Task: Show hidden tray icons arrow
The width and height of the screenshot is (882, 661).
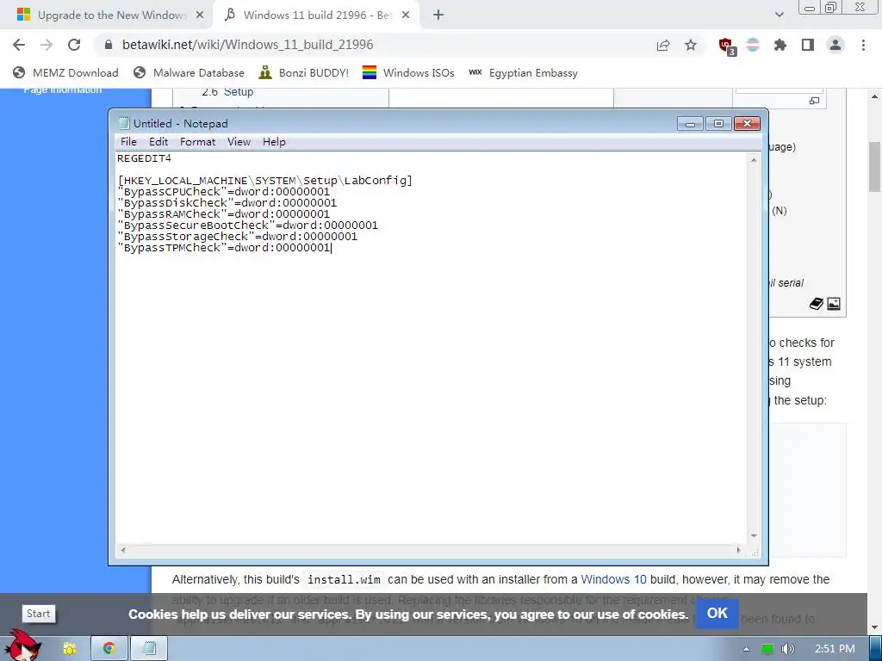Action: click(746, 649)
